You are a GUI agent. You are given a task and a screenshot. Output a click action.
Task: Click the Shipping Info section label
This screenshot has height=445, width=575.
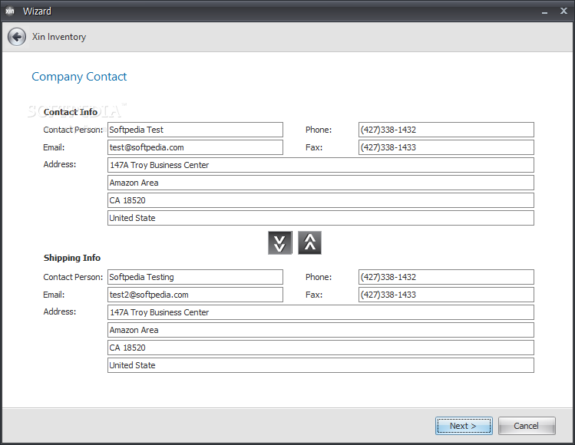coord(72,258)
